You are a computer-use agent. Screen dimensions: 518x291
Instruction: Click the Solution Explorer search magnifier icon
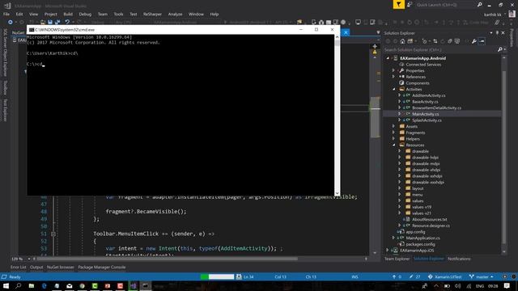click(x=500, y=49)
